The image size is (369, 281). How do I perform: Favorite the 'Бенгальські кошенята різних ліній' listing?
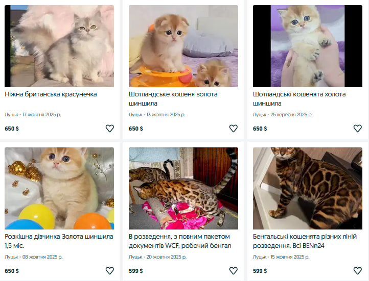pos(358,271)
